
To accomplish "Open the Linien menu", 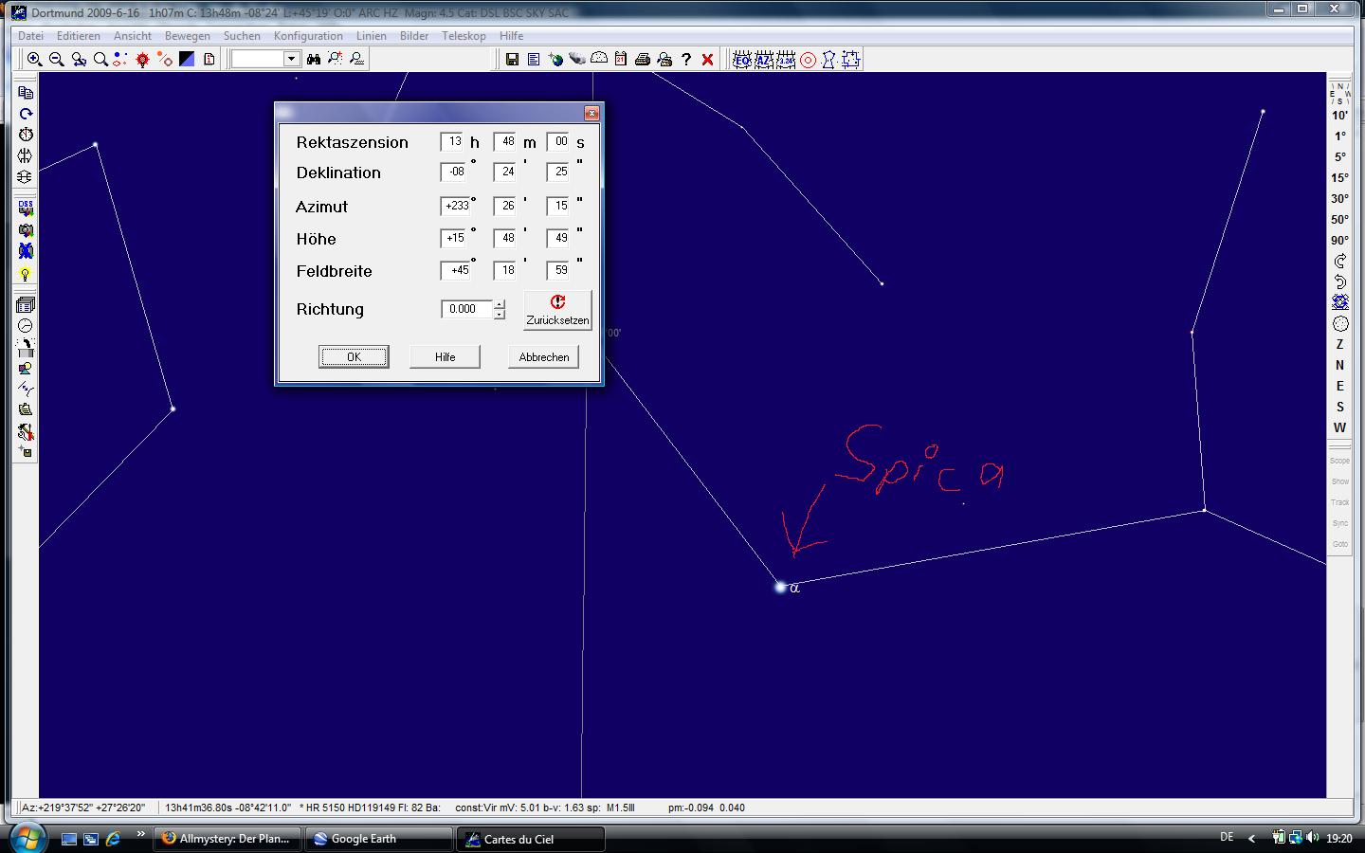I will click(371, 36).
